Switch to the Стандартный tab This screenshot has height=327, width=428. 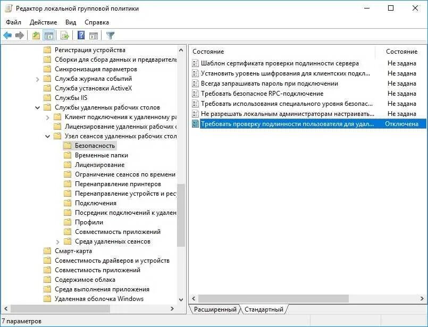[x=264, y=309]
